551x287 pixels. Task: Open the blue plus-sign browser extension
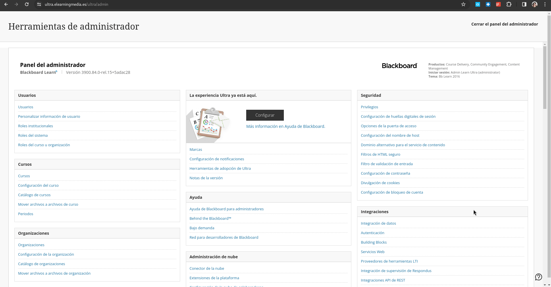(x=488, y=4)
